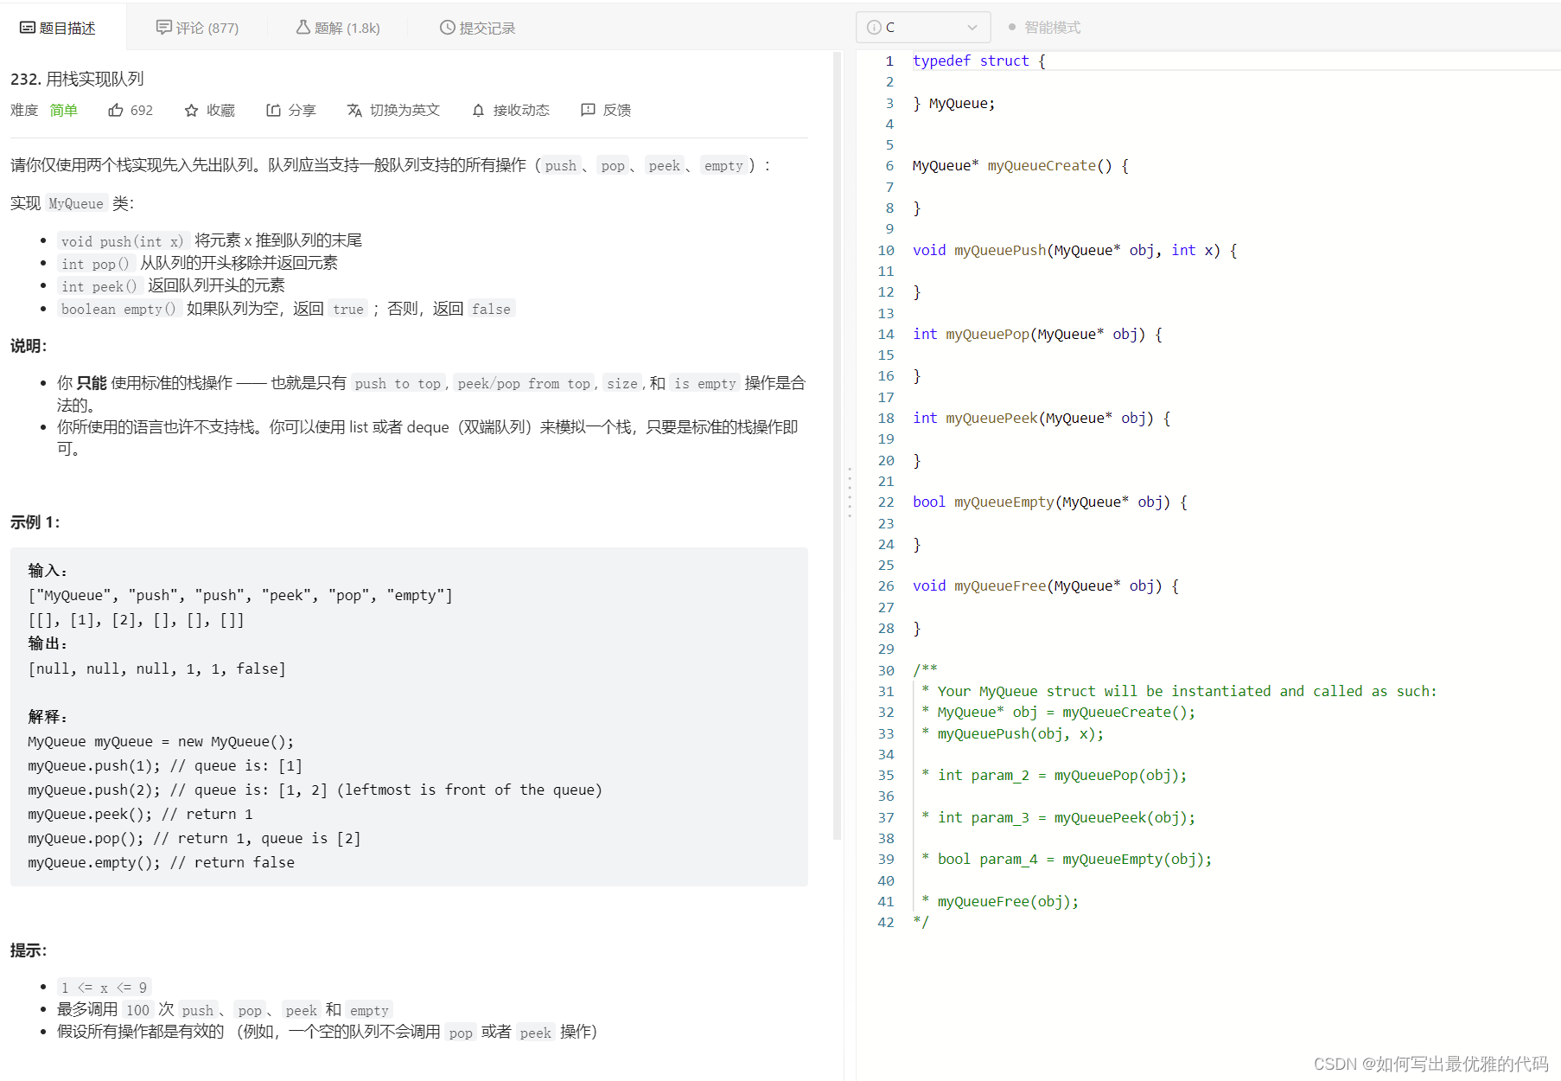Open the 题目描述 tab
The width and height of the screenshot is (1561, 1081).
pos(58,28)
